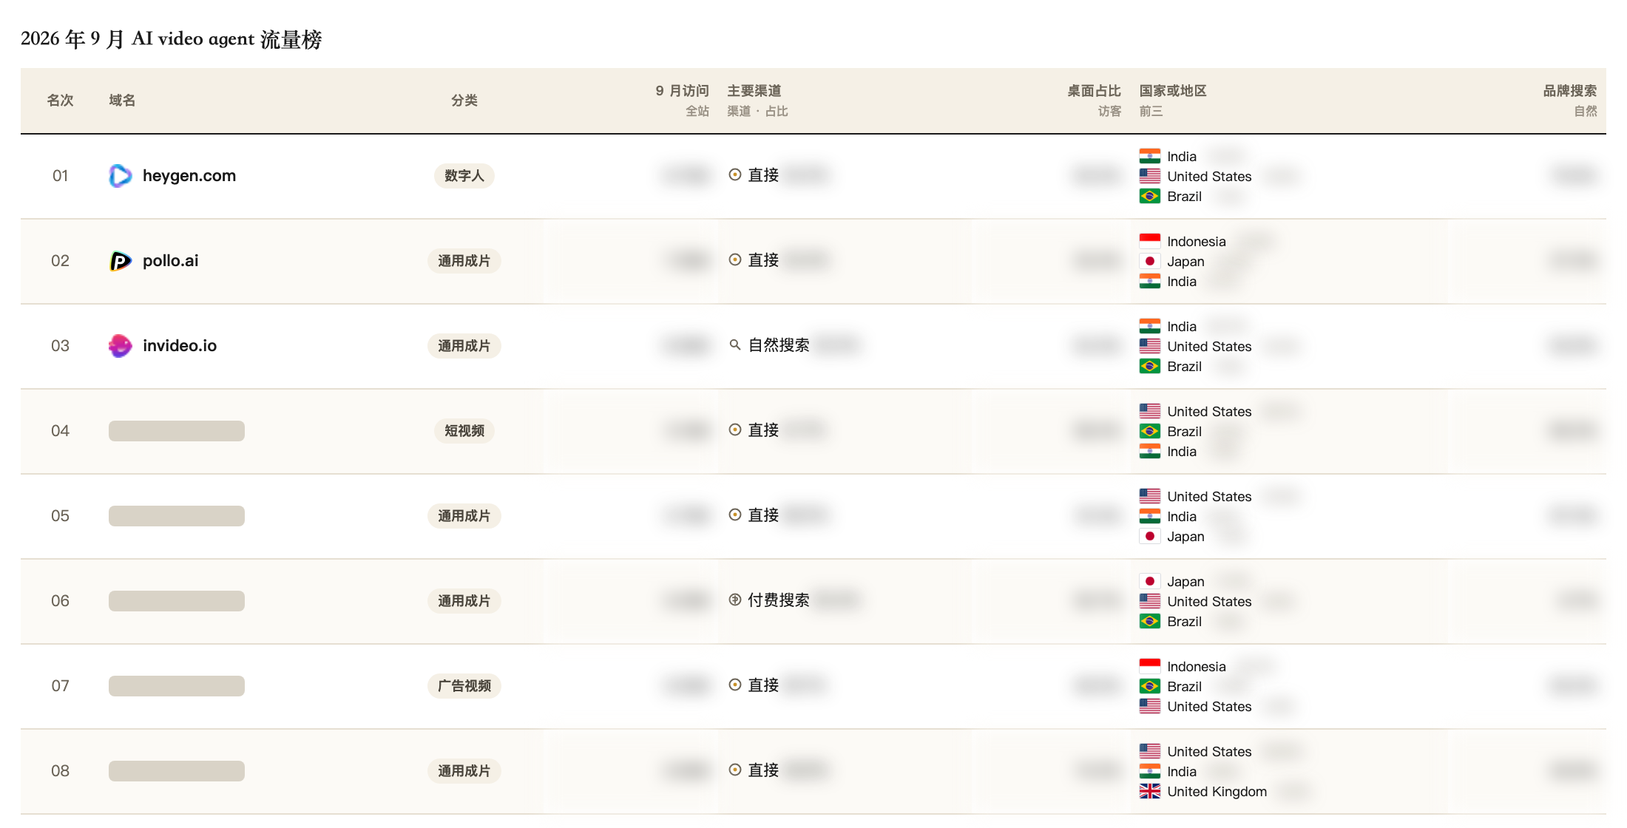Open the invideo.io domain link
The image size is (1627, 828).
[x=180, y=346]
